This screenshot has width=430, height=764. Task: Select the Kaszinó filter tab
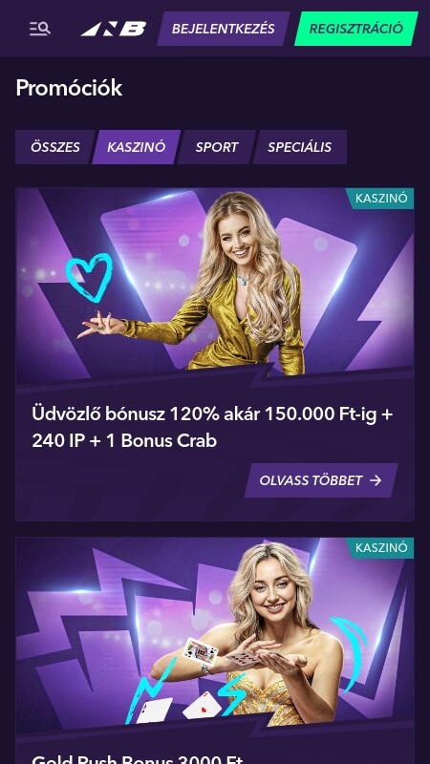point(136,147)
